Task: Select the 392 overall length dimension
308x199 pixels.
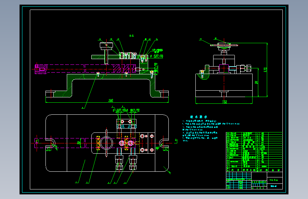Action: [111, 101]
